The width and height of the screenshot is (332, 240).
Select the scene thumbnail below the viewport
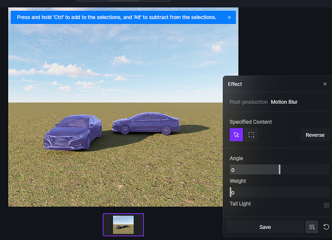point(123,225)
